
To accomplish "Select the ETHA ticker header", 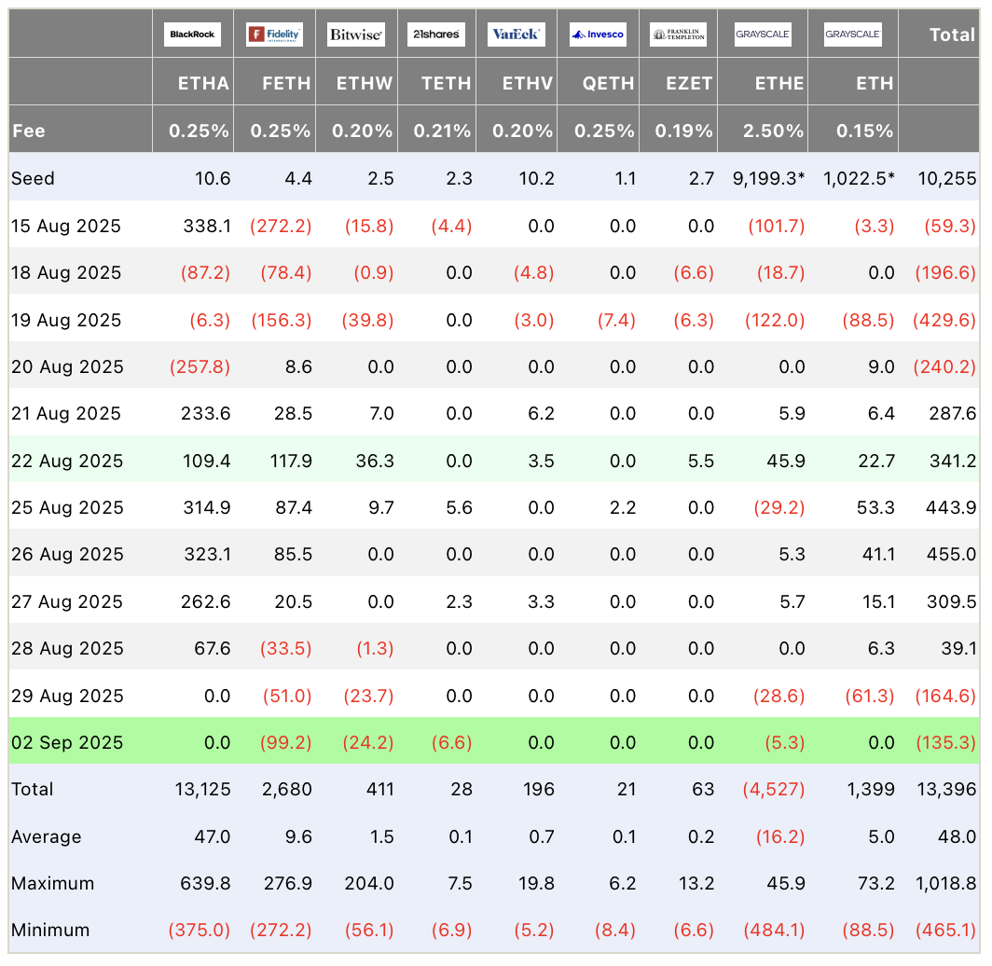I will tap(203, 83).
